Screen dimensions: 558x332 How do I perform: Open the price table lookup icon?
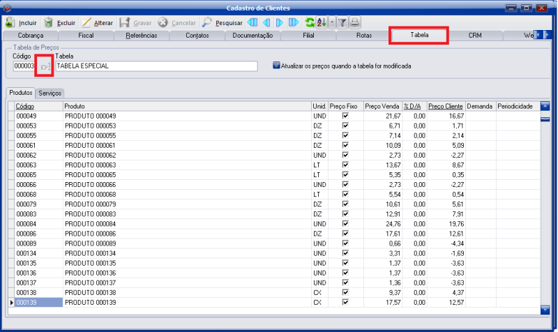point(45,67)
